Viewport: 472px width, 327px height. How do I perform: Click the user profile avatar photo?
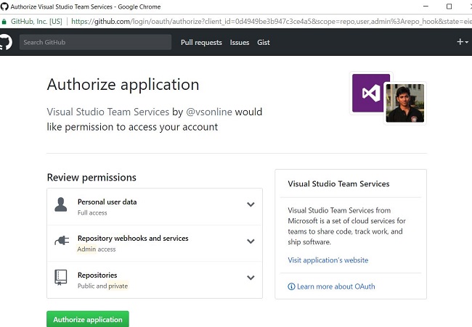tap(404, 103)
